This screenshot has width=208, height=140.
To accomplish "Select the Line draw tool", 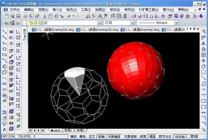I will point(4,32).
